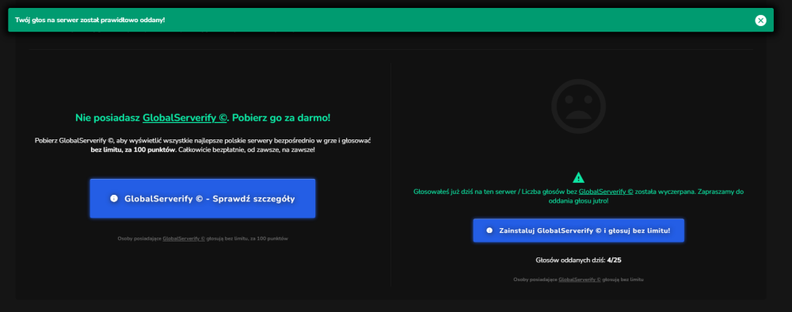
Task: Open GlobalServerify © link in bottom right footnote
Action: (x=580, y=280)
